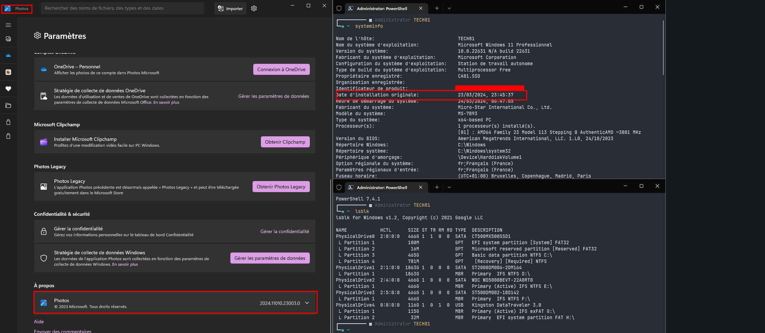Click the Microsoft Clipchamp section heading

tap(57, 125)
